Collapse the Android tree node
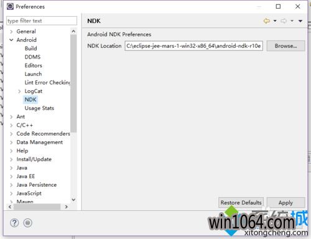 tap(11, 40)
